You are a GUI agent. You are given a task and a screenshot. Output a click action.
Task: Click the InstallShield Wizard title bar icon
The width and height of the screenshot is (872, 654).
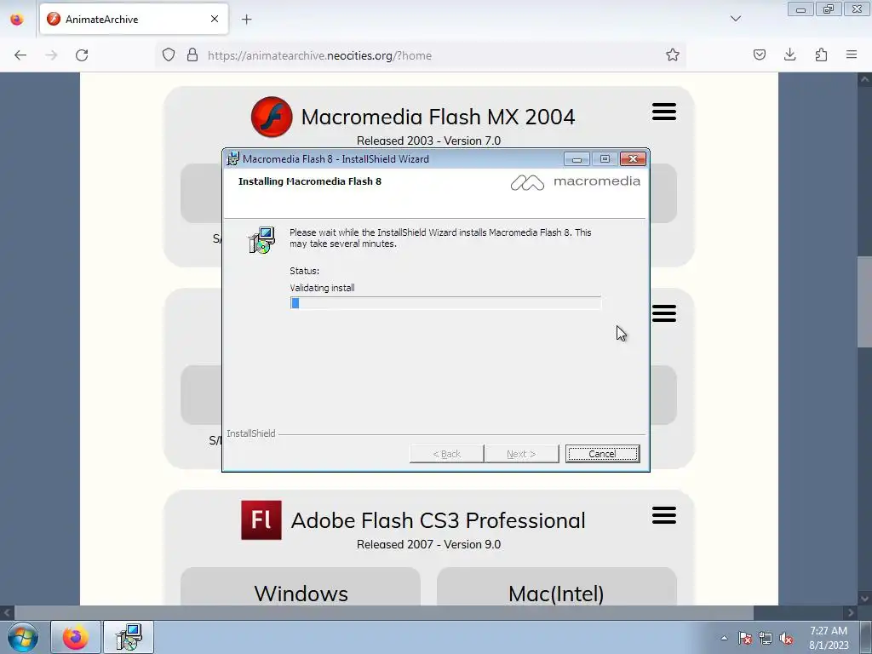[233, 158]
